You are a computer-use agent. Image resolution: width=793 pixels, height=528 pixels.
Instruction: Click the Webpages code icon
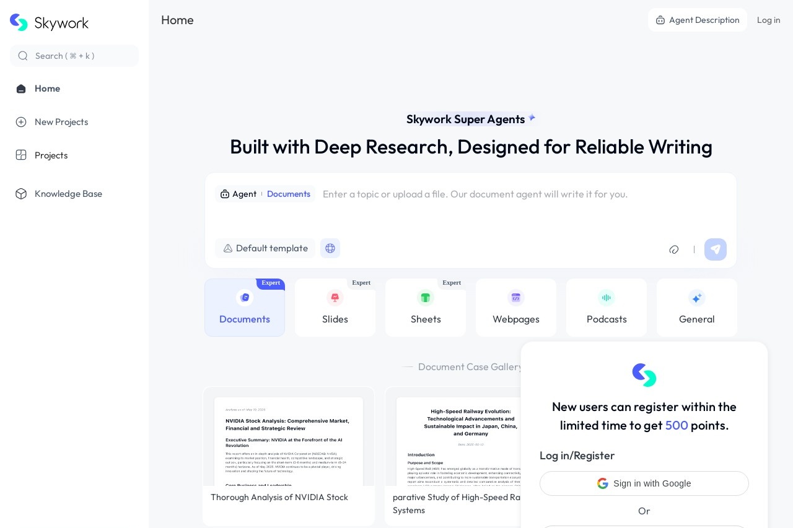(516, 298)
